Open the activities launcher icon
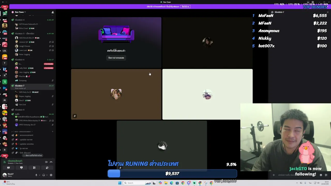This screenshot has width=331, height=186. coord(34,168)
